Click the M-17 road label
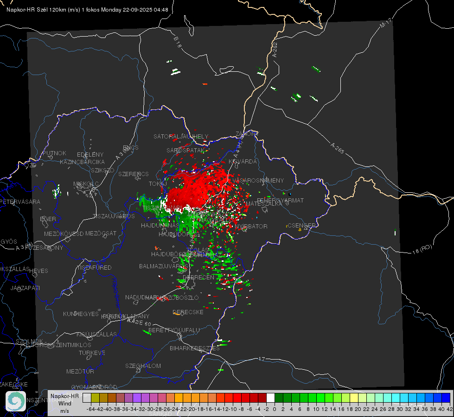 coord(385,23)
